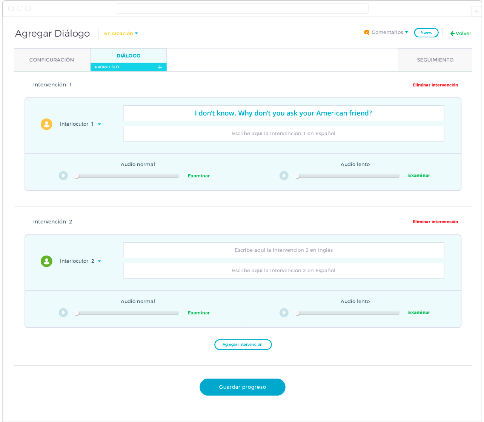Click the orange comments notification badge
The image size is (484, 422).
click(366, 32)
